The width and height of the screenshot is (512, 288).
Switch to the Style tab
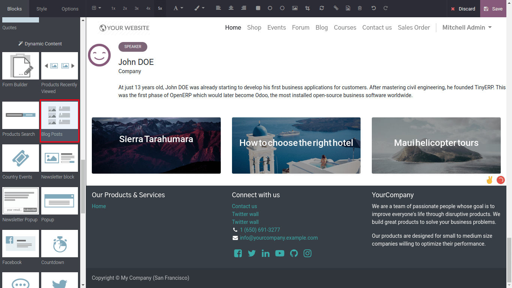[42, 9]
